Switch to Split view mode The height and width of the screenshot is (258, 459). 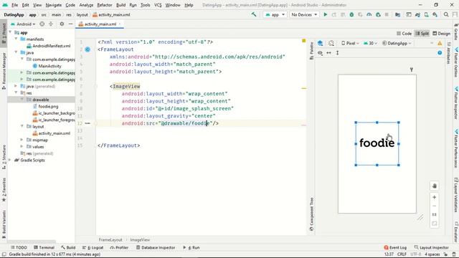(422, 34)
